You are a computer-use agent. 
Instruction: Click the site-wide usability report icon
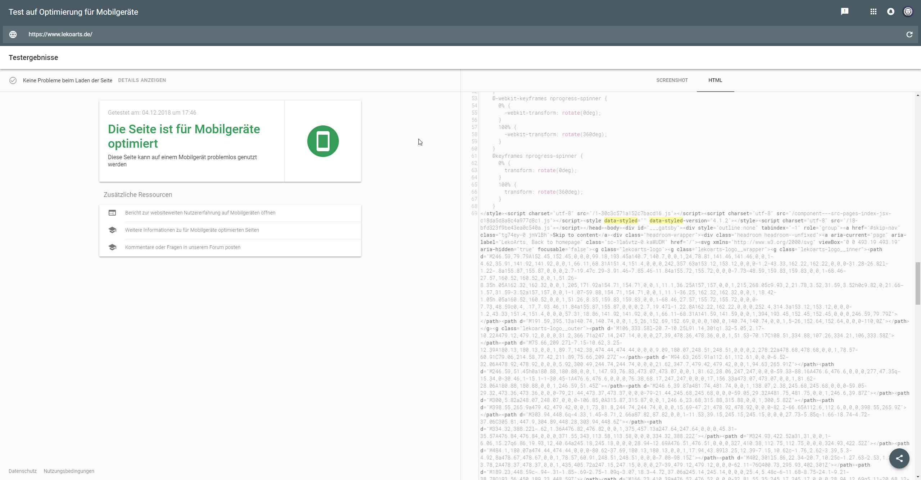112,213
